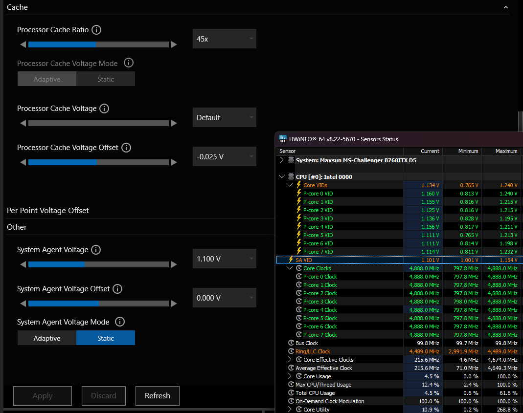This screenshot has width=523, height=413.
Task: Open the 45x cache ratio dropdown
Action: click(225, 39)
